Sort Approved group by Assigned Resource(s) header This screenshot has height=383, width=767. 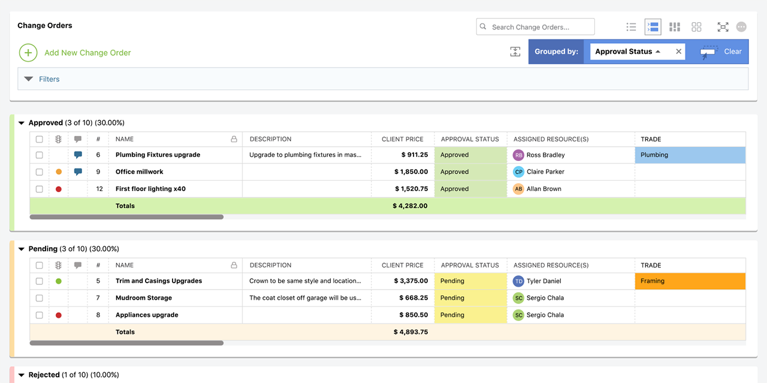551,139
